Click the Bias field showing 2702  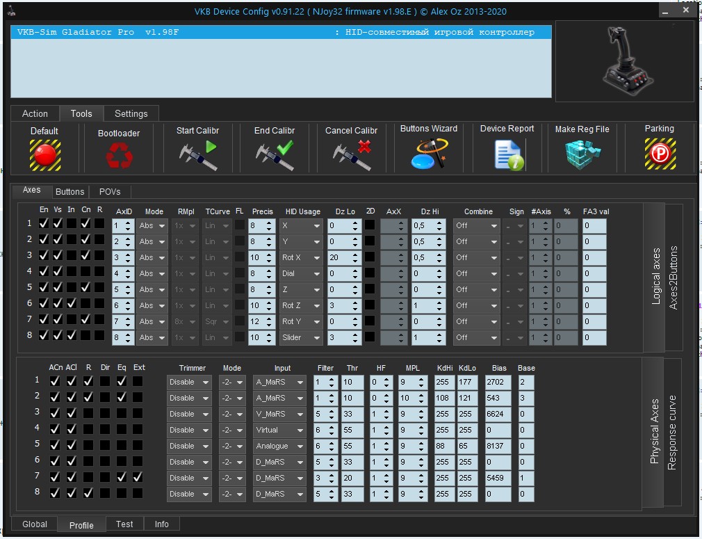[498, 382]
